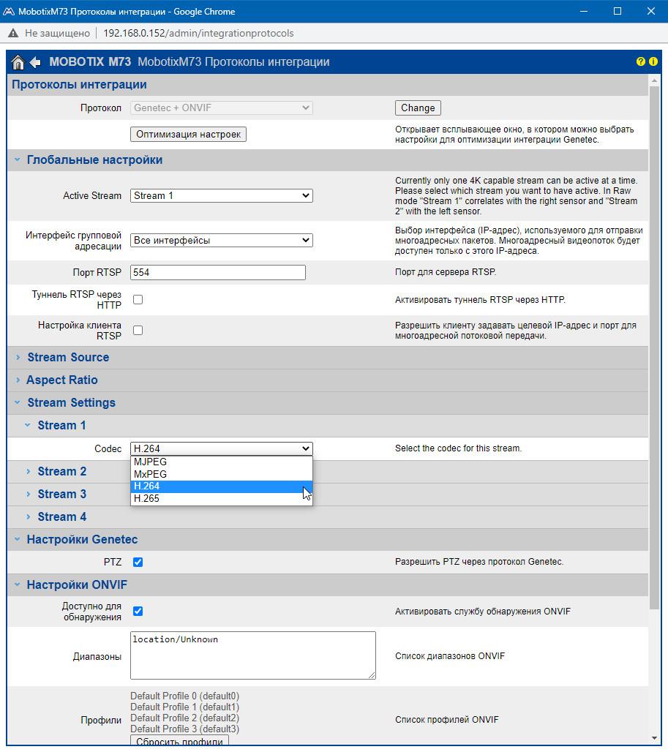
Task: Close the Codec H.264 dropdown
Action: click(x=222, y=449)
